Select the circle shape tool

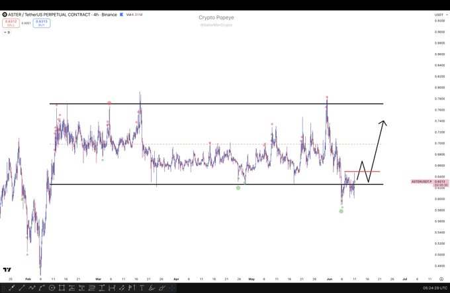(x=52, y=288)
